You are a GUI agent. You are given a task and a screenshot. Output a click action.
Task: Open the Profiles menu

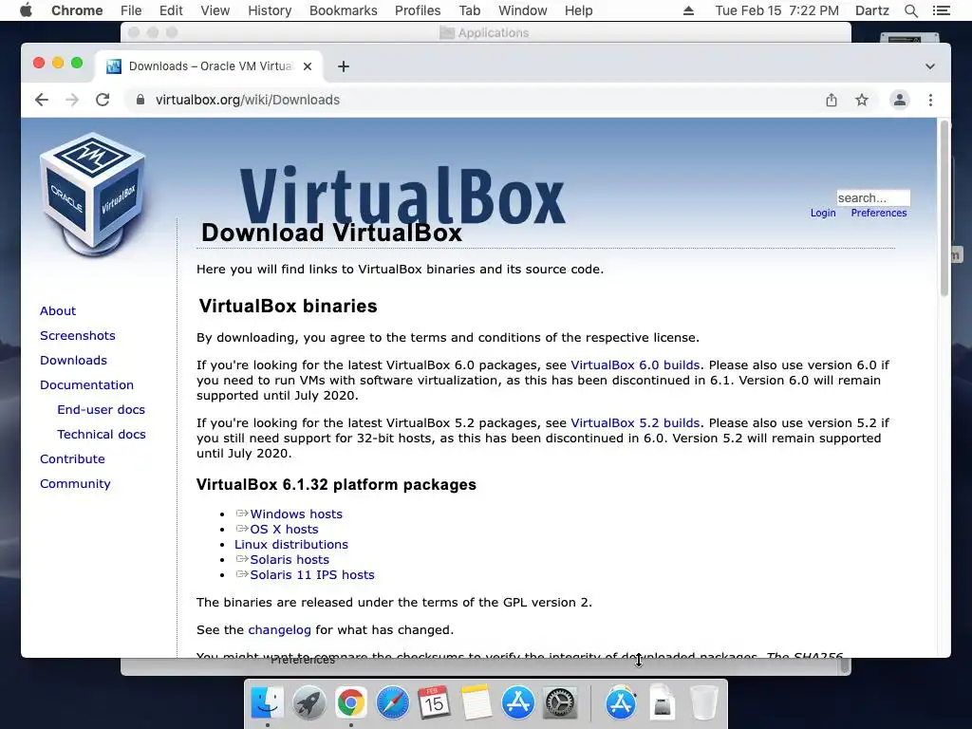(x=418, y=10)
